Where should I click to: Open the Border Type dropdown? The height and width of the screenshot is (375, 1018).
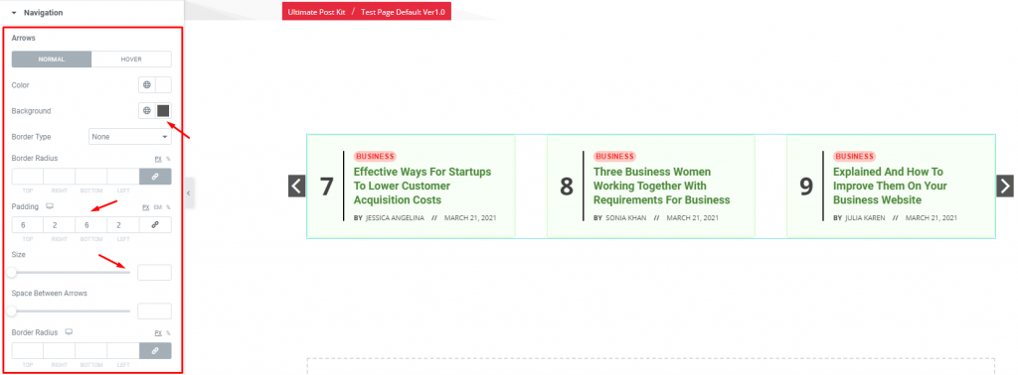coord(130,137)
